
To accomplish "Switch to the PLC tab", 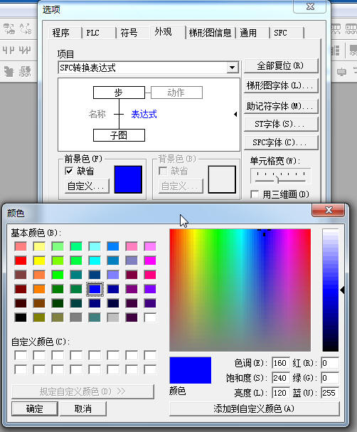I will [92, 33].
